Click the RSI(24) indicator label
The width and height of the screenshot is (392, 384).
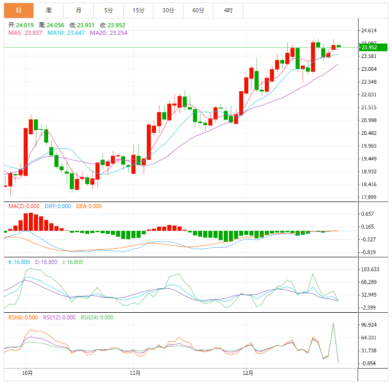point(99,317)
